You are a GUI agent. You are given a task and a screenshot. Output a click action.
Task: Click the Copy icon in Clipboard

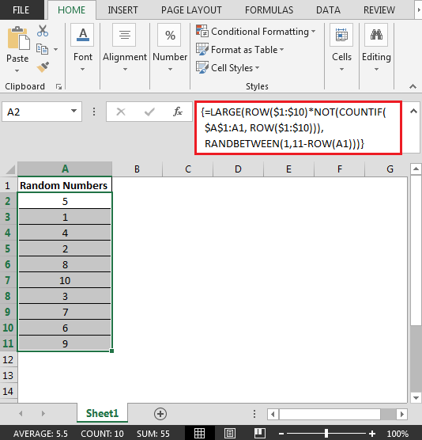coord(43,49)
